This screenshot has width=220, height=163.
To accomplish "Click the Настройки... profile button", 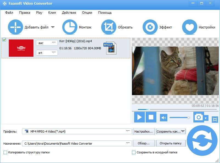I will point(144,131).
